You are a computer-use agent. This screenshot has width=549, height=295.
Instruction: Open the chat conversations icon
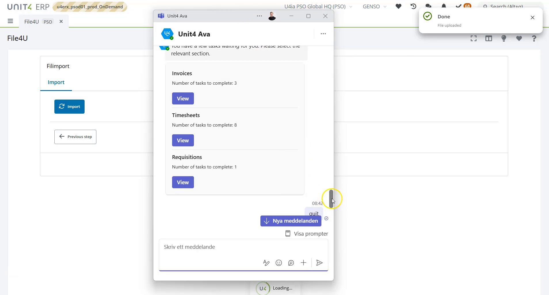(428, 6)
